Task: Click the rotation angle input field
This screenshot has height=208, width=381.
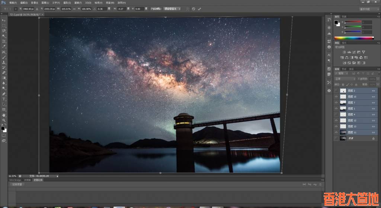Action: (102, 9)
